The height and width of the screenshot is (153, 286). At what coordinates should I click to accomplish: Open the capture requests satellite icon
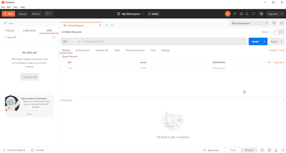235,14
